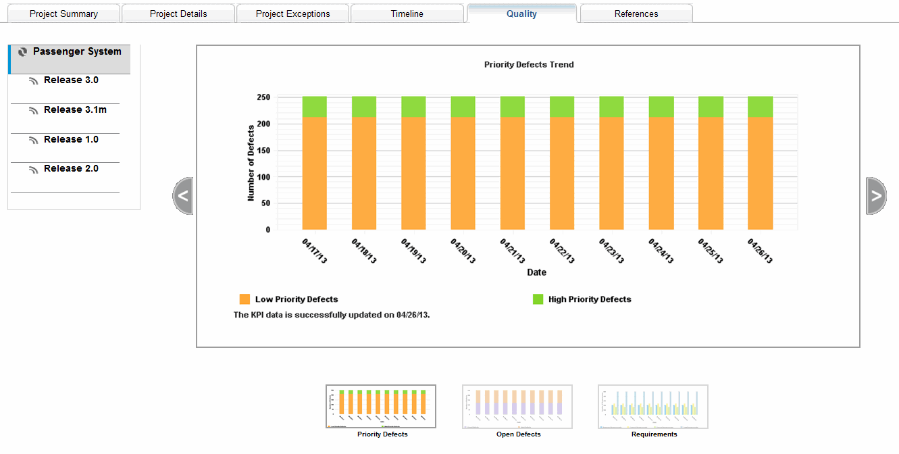Open the Project Exceptions tab
The width and height of the screenshot is (899, 454).
click(292, 14)
